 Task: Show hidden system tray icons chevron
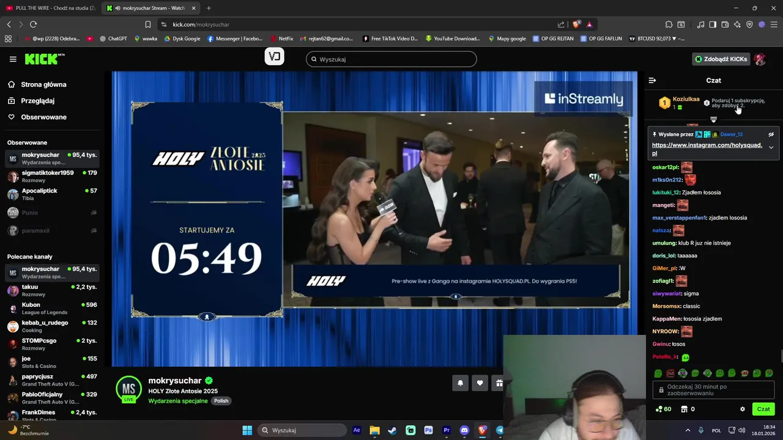688,430
